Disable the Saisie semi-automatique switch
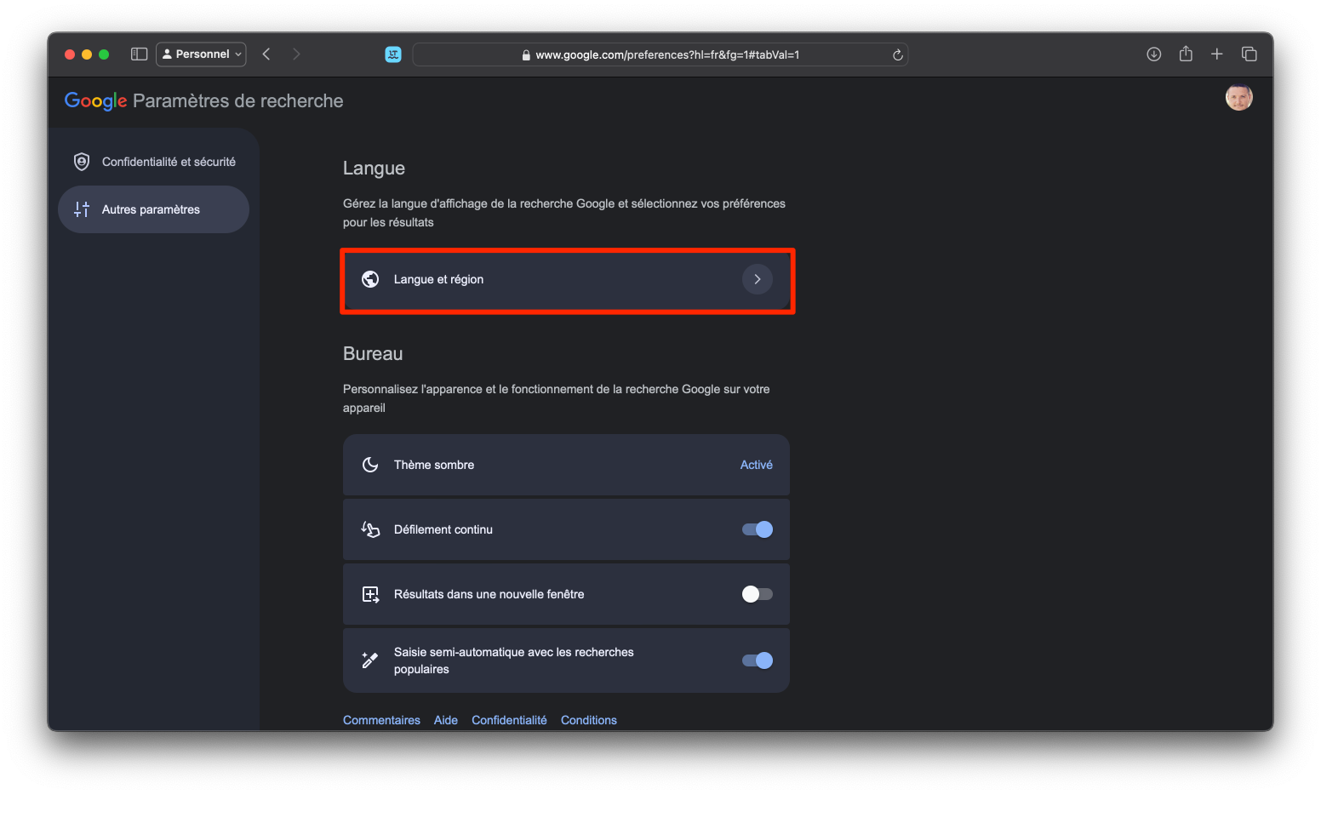The image size is (1321, 829). [758, 660]
